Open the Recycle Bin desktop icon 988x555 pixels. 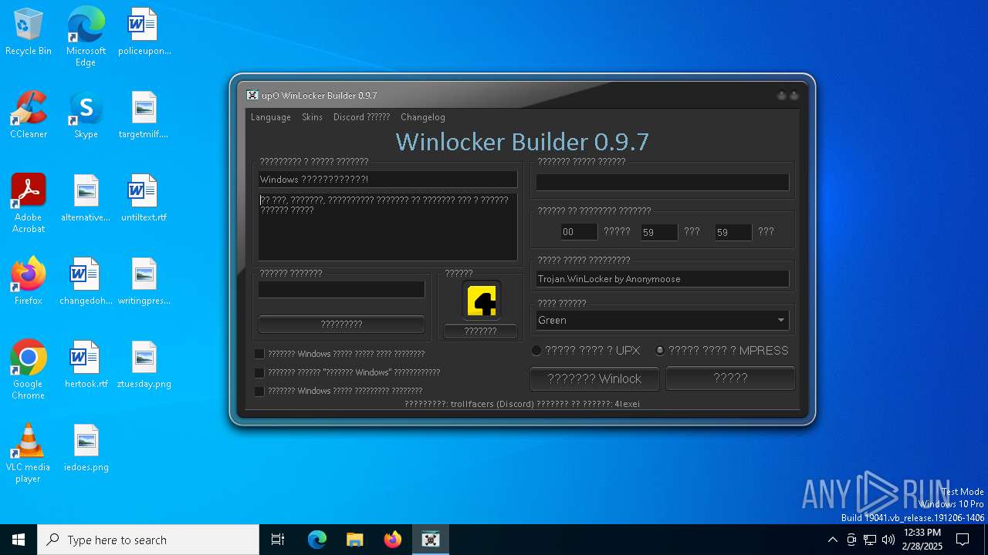(28, 32)
